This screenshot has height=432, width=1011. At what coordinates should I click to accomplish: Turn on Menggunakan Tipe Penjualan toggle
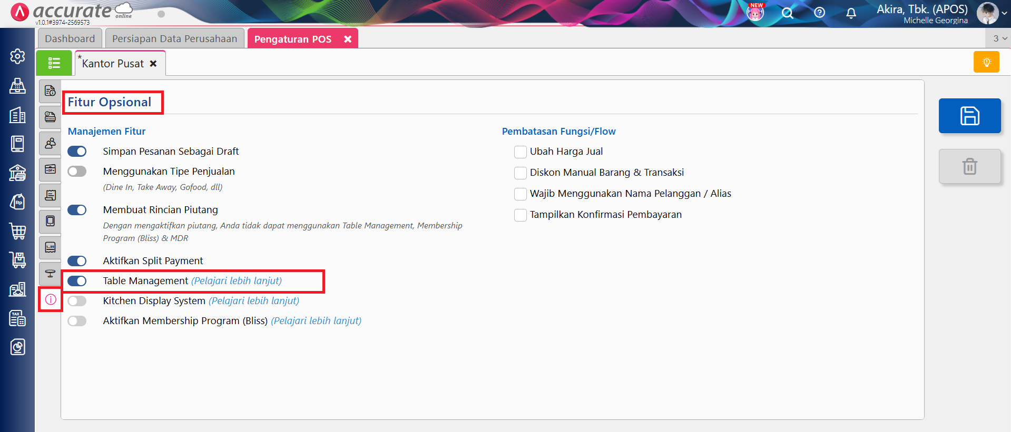(77, 172)
